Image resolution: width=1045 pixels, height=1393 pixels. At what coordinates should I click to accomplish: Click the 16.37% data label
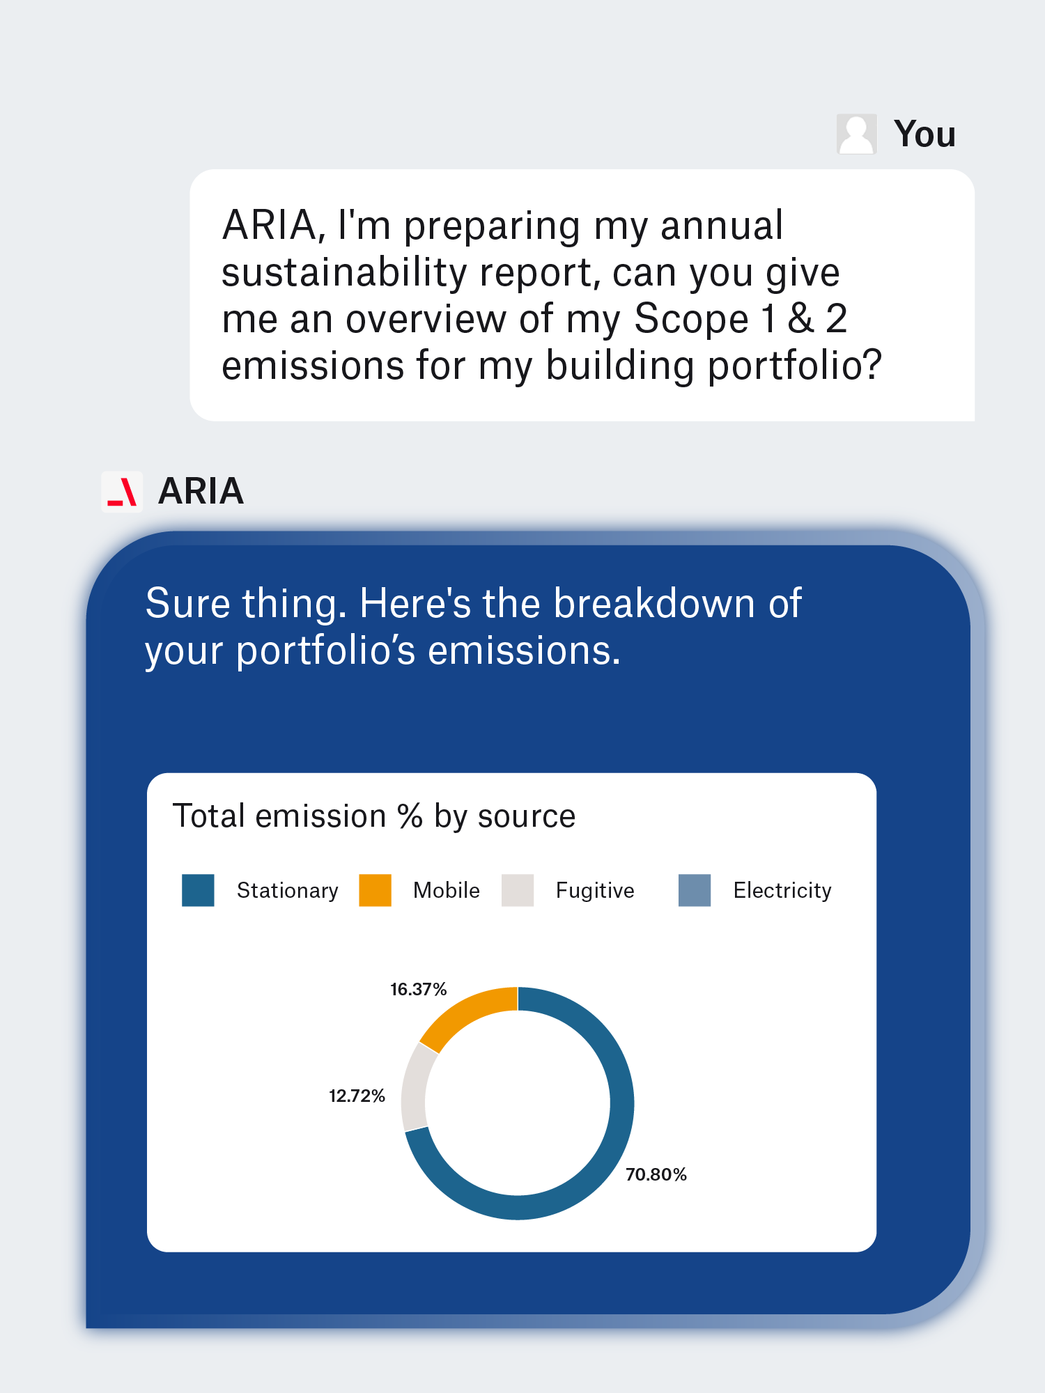click(418, 989)
